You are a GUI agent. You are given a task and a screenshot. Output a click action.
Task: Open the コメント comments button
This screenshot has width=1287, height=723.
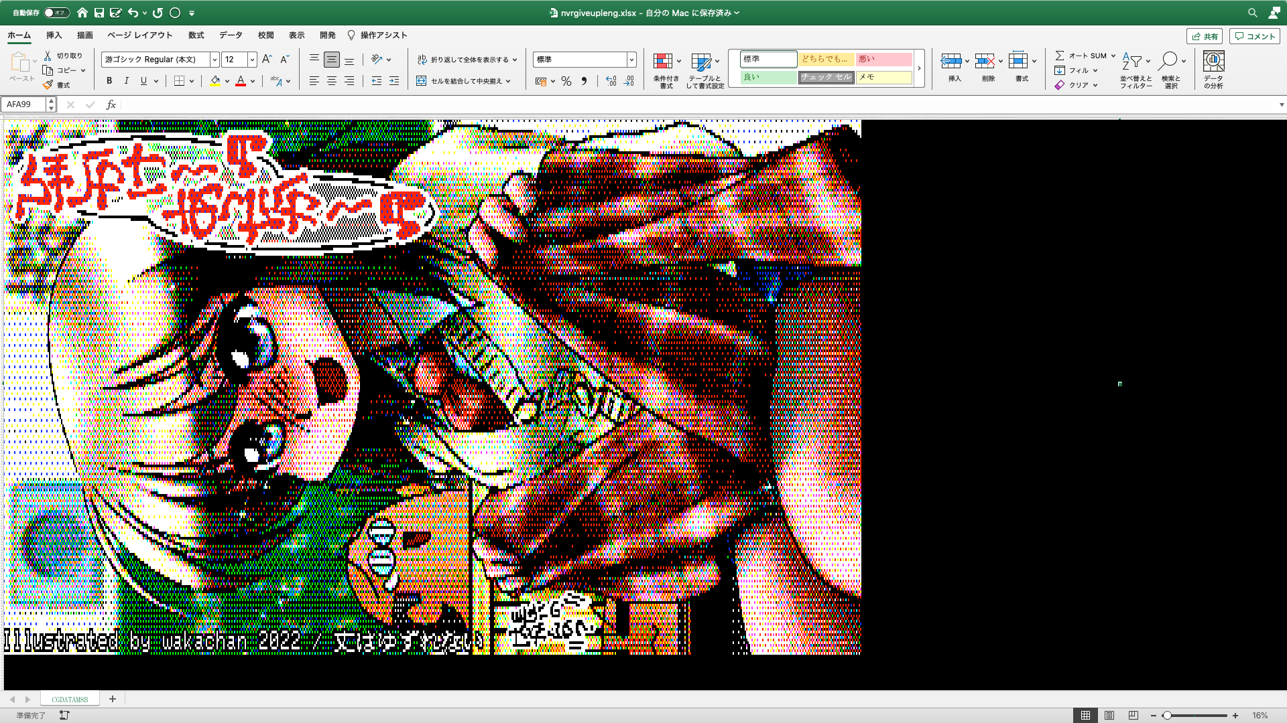(x=1255, y=37)
